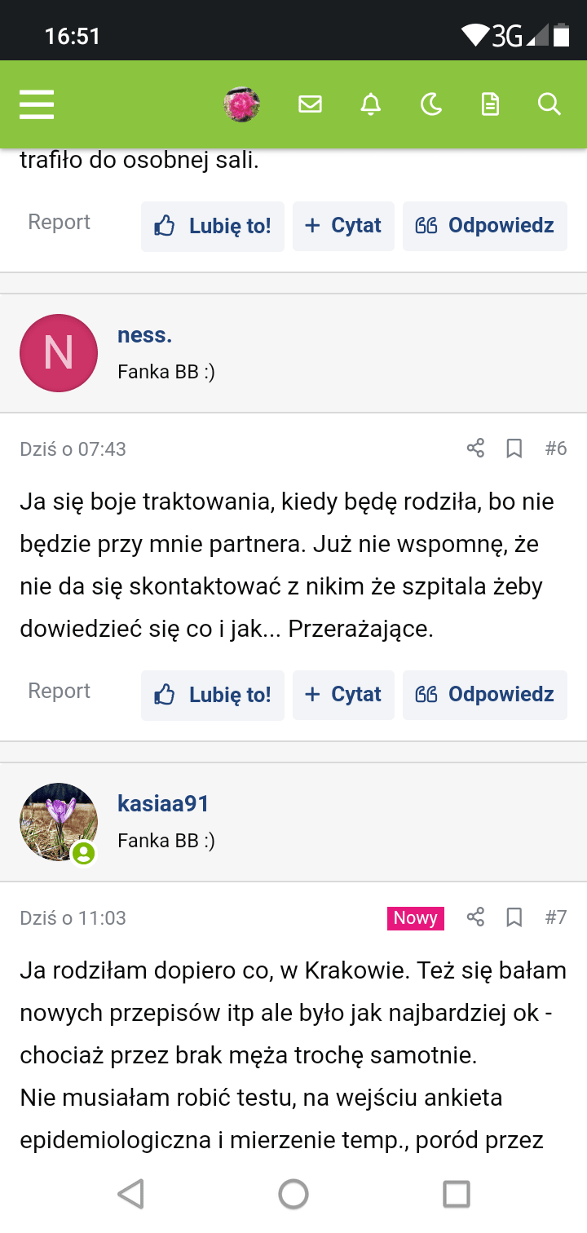Image resolution: width=587 pixels, height=1233 pixels.
Task: Open ness. username profile link
Action: pos(144,335)
